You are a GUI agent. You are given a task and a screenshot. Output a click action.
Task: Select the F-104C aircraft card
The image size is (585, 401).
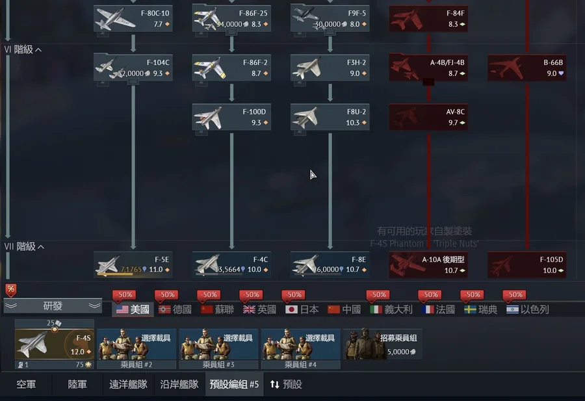pos(133,68)
